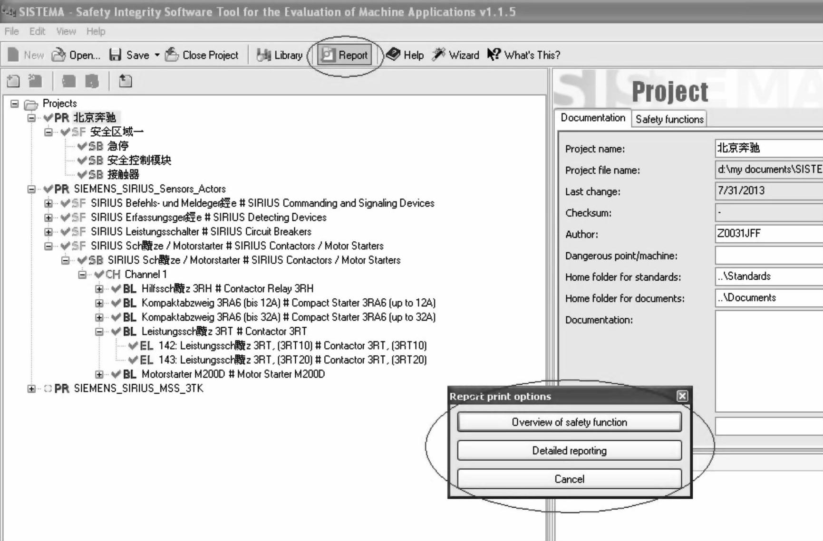Click inside the Documentation text area

pyautogui.click(x=769, y=361)
